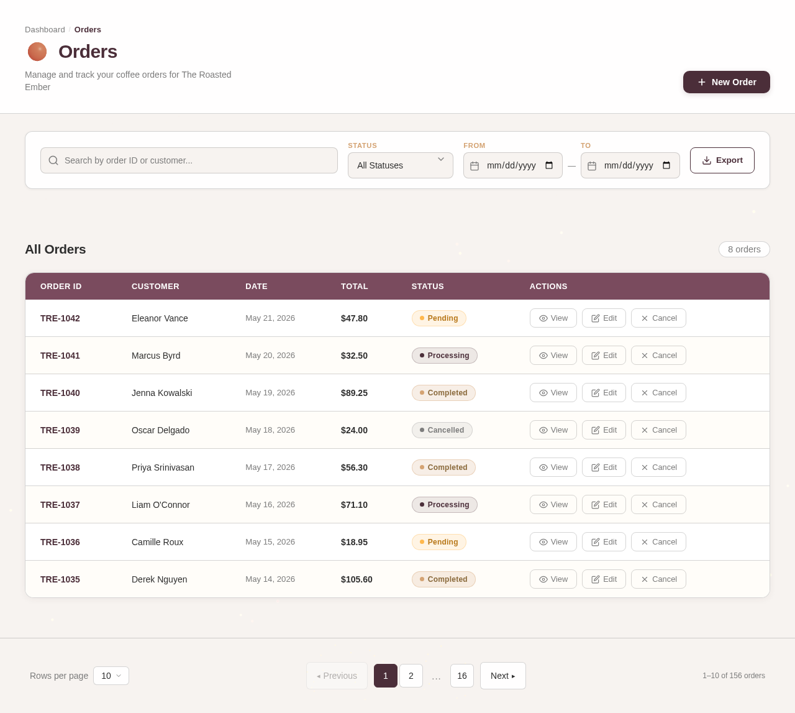View order TRE-1041 details

(553, 356)
